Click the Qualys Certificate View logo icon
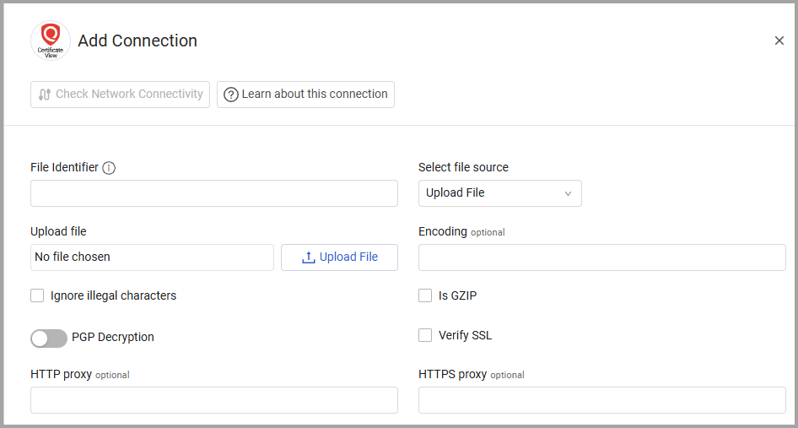This screenshot has height=428, width=798. [x=51, y=41]
